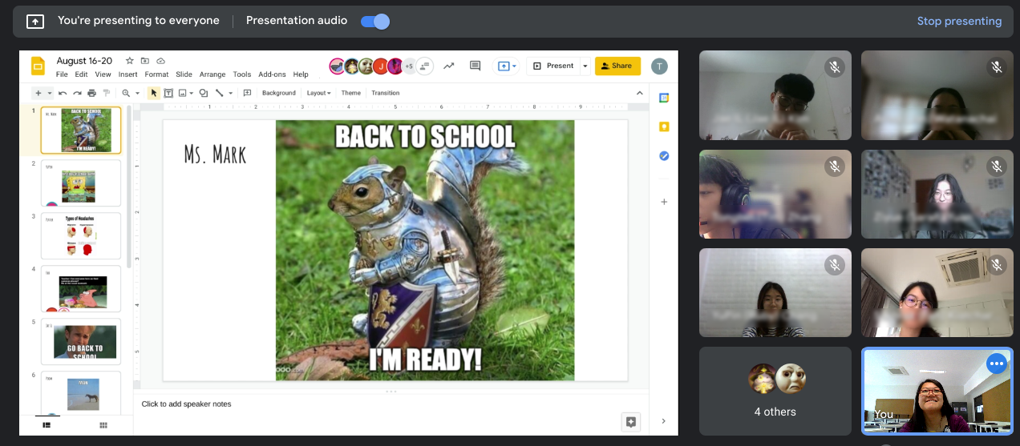Open the line type dropdown arrow
Image resolution: width=1020 pixels, height=446 pixels.
point(230,93)
